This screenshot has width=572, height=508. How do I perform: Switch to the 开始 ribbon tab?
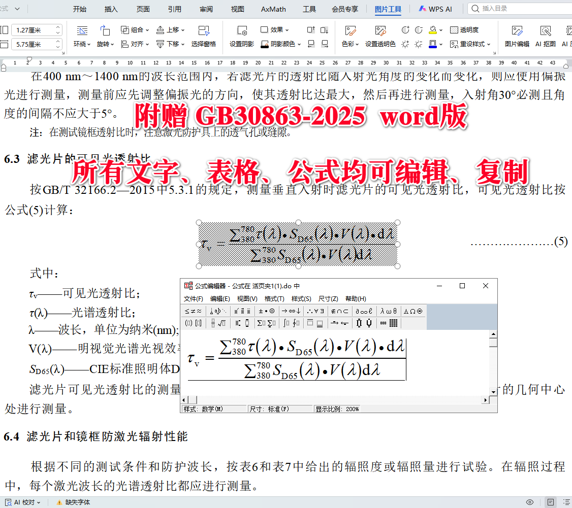click(80, 9)
